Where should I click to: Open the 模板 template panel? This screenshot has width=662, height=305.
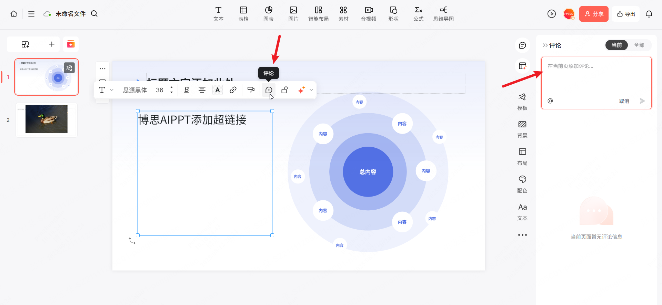tap(522, 102)
